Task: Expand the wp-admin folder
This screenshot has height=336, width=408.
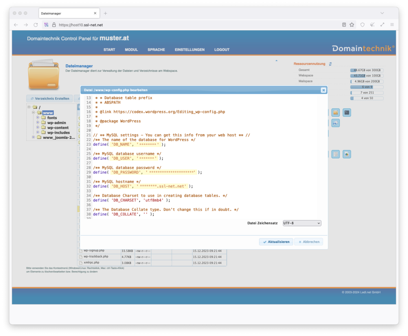Action: 38,123
